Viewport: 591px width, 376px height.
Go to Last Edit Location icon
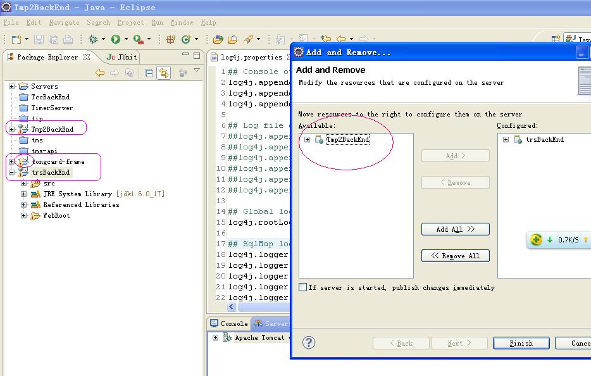click(326, 39)
